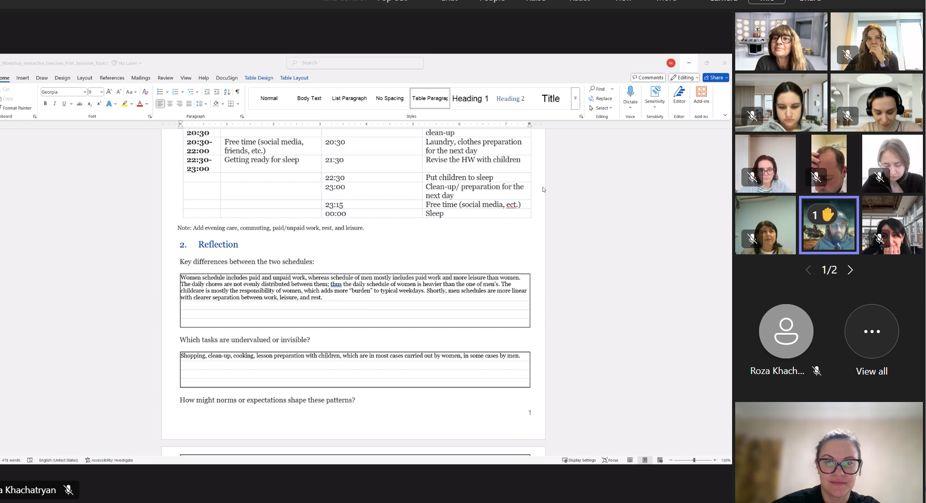926x503 pixels.
Task: Open the Editing mode dropdown
Action: [x=684, y=78]
